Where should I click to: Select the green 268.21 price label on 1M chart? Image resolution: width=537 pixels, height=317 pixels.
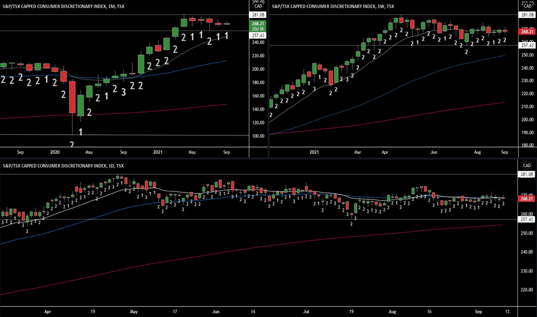pos(258,24)
